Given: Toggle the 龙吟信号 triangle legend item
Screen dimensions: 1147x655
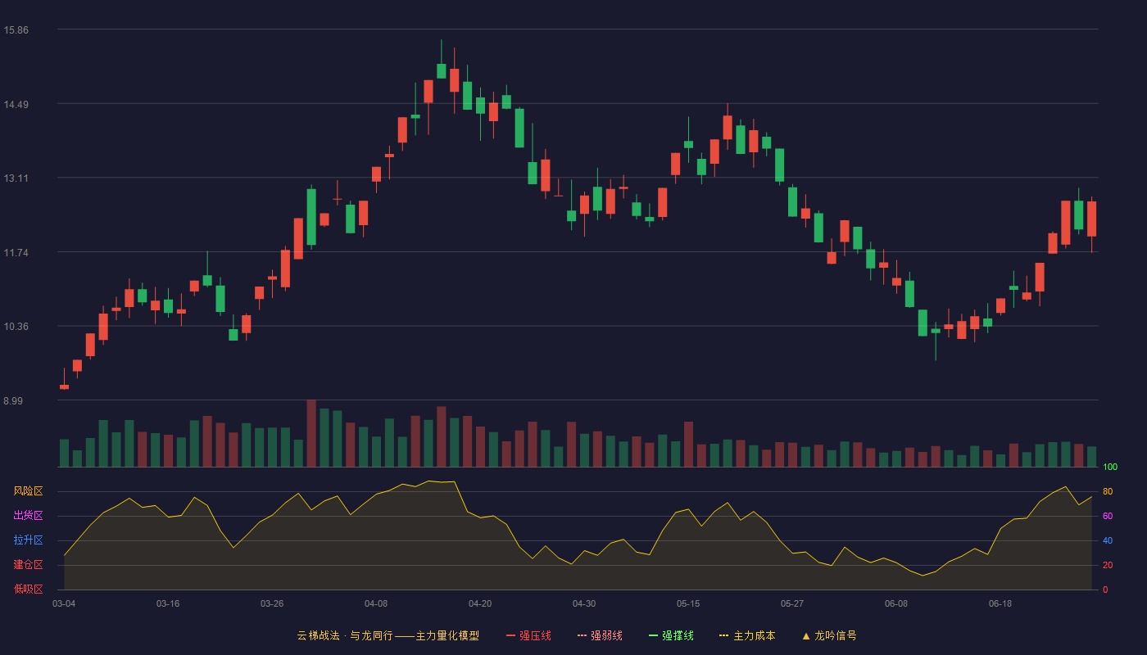Looking at the screenshot, I should [x=829, y=635].
